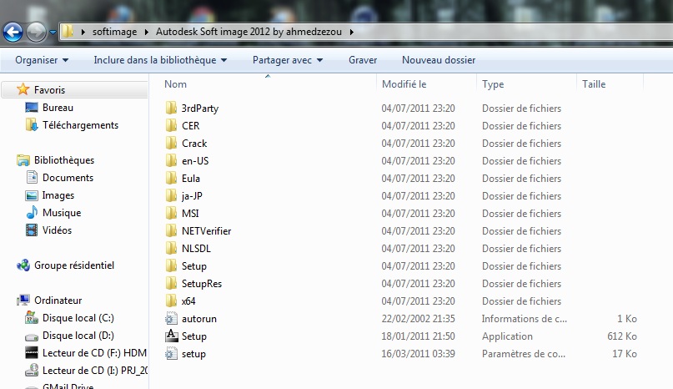Click the 'Informations de c...' type cell
The width and height of the screenshot is (673, 389).
click(524, 319)
